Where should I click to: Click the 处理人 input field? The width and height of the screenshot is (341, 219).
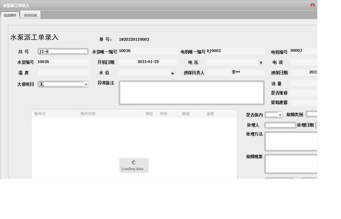point(280,125)
